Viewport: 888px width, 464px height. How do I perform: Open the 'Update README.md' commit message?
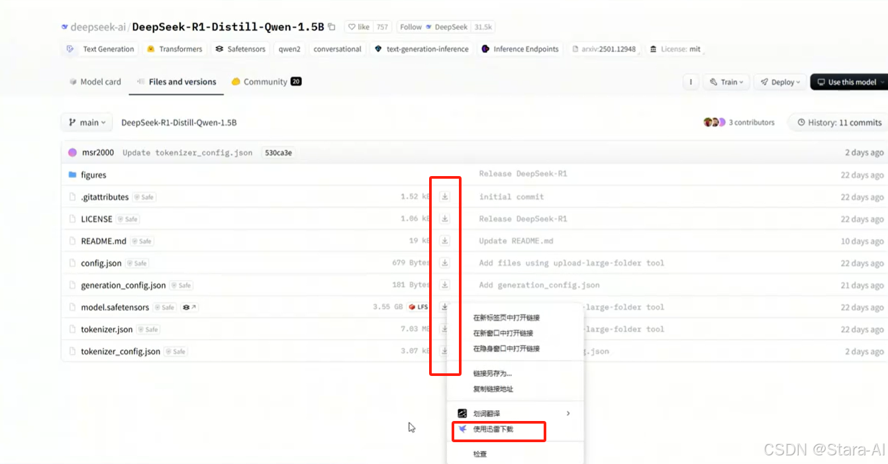click(516, 241)
